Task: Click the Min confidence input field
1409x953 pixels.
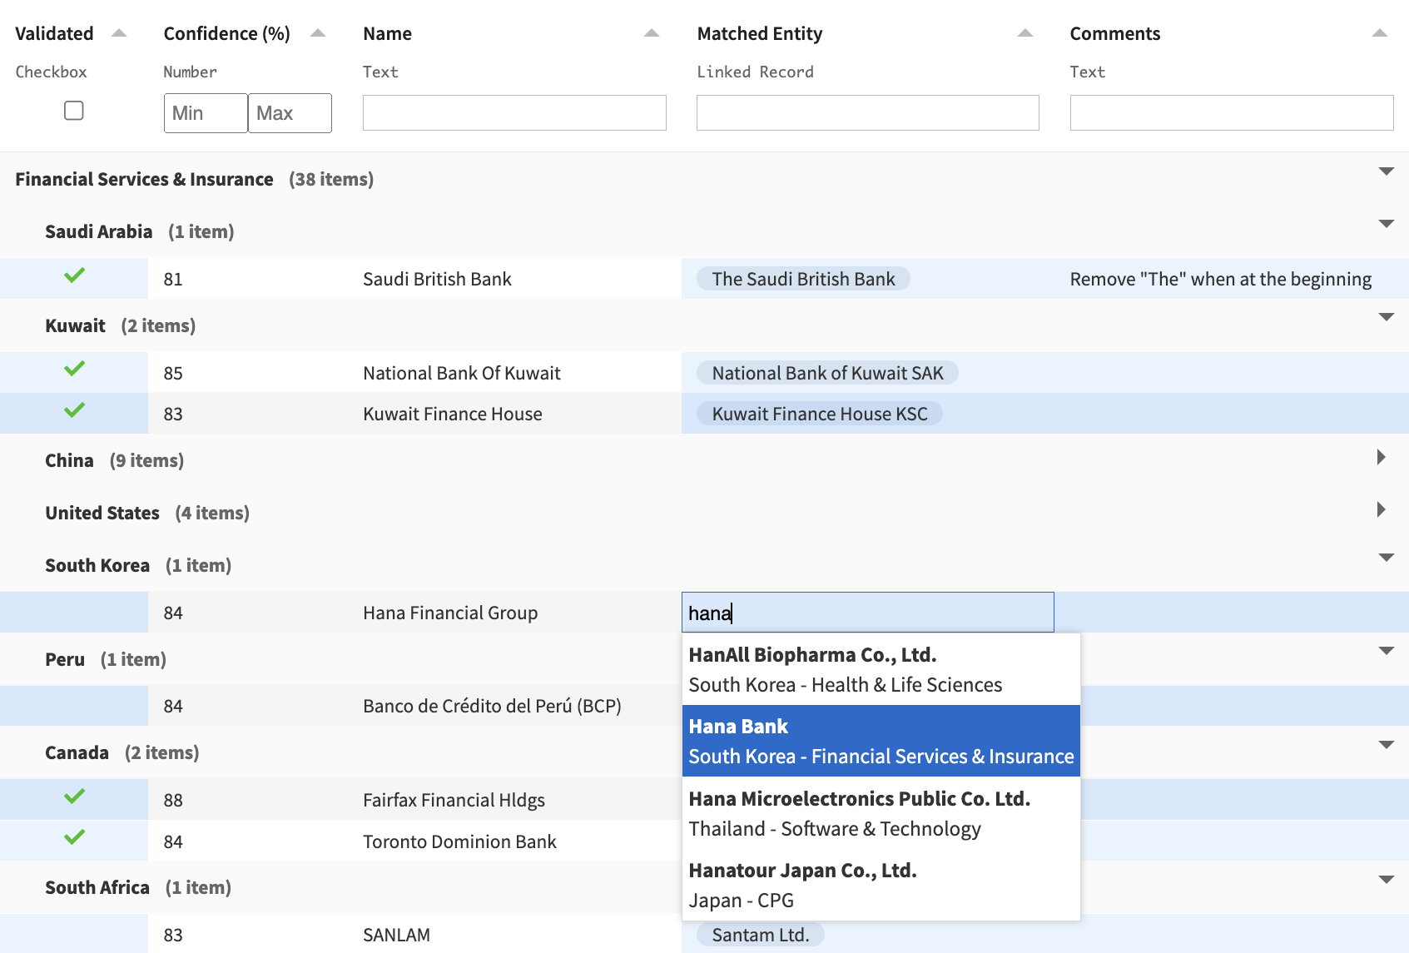Action: pyautogui.click(x=205, y=112)
